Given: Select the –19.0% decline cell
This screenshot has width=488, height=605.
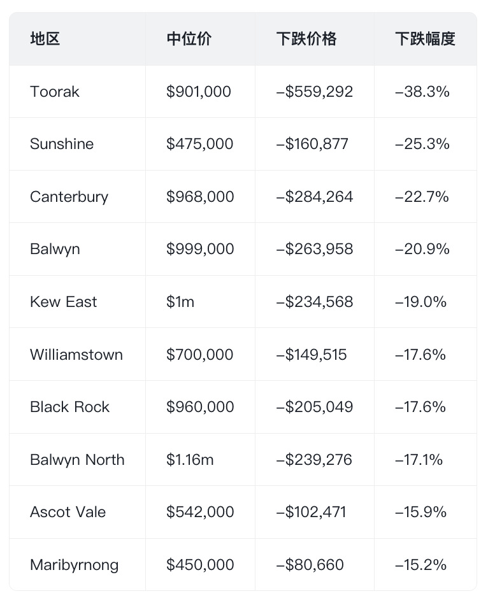Looking at the screenshot, I should tap(421, 302).
